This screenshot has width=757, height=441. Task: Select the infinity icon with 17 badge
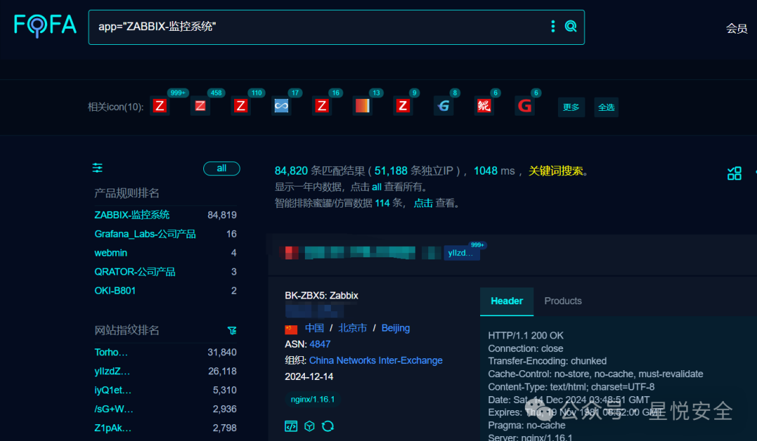tap(282, 106)
